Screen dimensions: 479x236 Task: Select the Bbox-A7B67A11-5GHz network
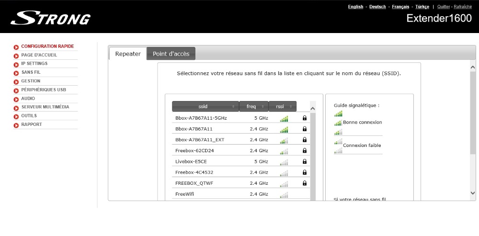click(x=201, y=118)
